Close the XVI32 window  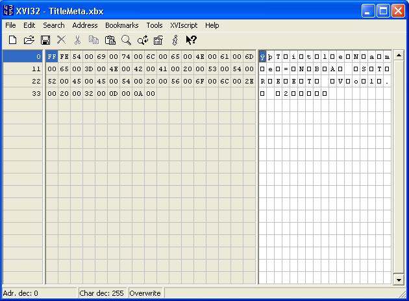tap(399, 11)
